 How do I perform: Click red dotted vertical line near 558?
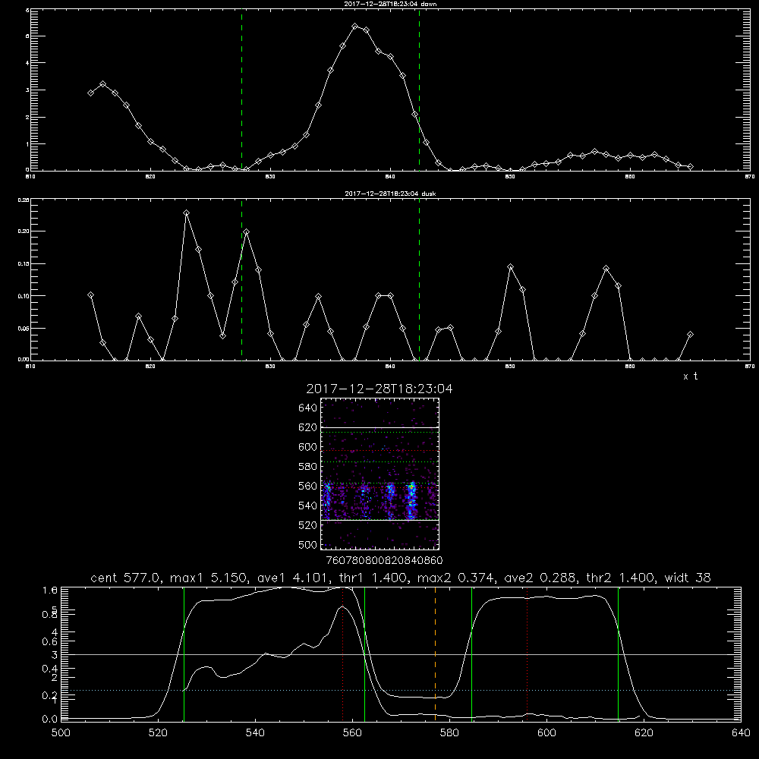click(x=343, y=653)
